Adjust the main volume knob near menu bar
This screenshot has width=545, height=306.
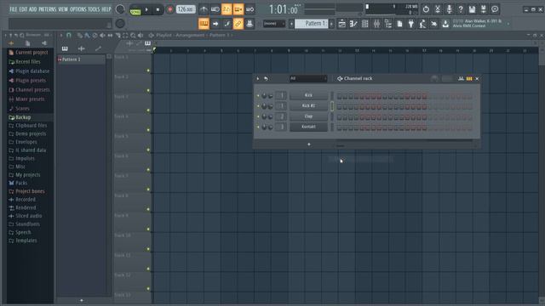120,9
